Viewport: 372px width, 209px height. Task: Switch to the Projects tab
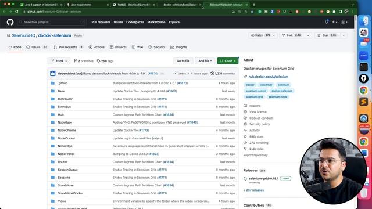[118, 47]
